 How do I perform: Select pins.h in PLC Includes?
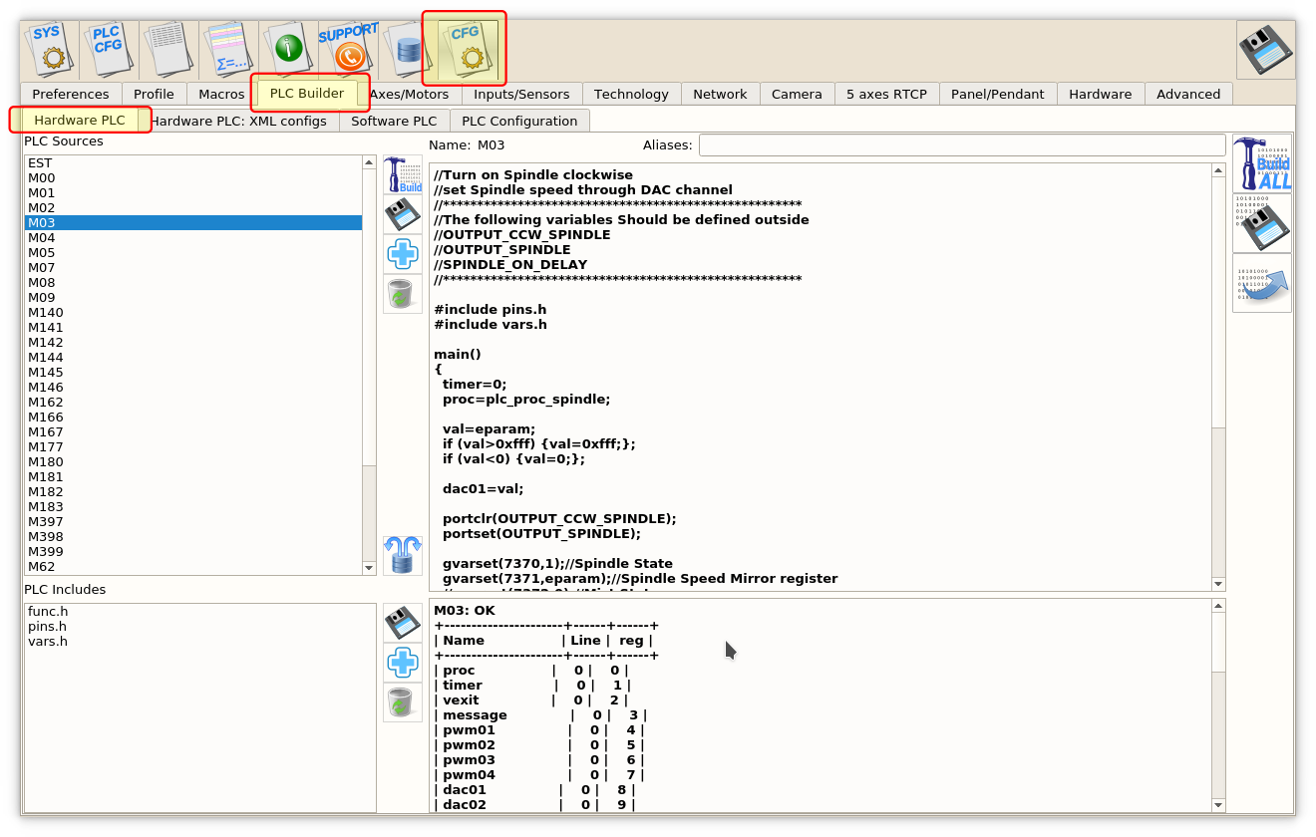(47, 627)
